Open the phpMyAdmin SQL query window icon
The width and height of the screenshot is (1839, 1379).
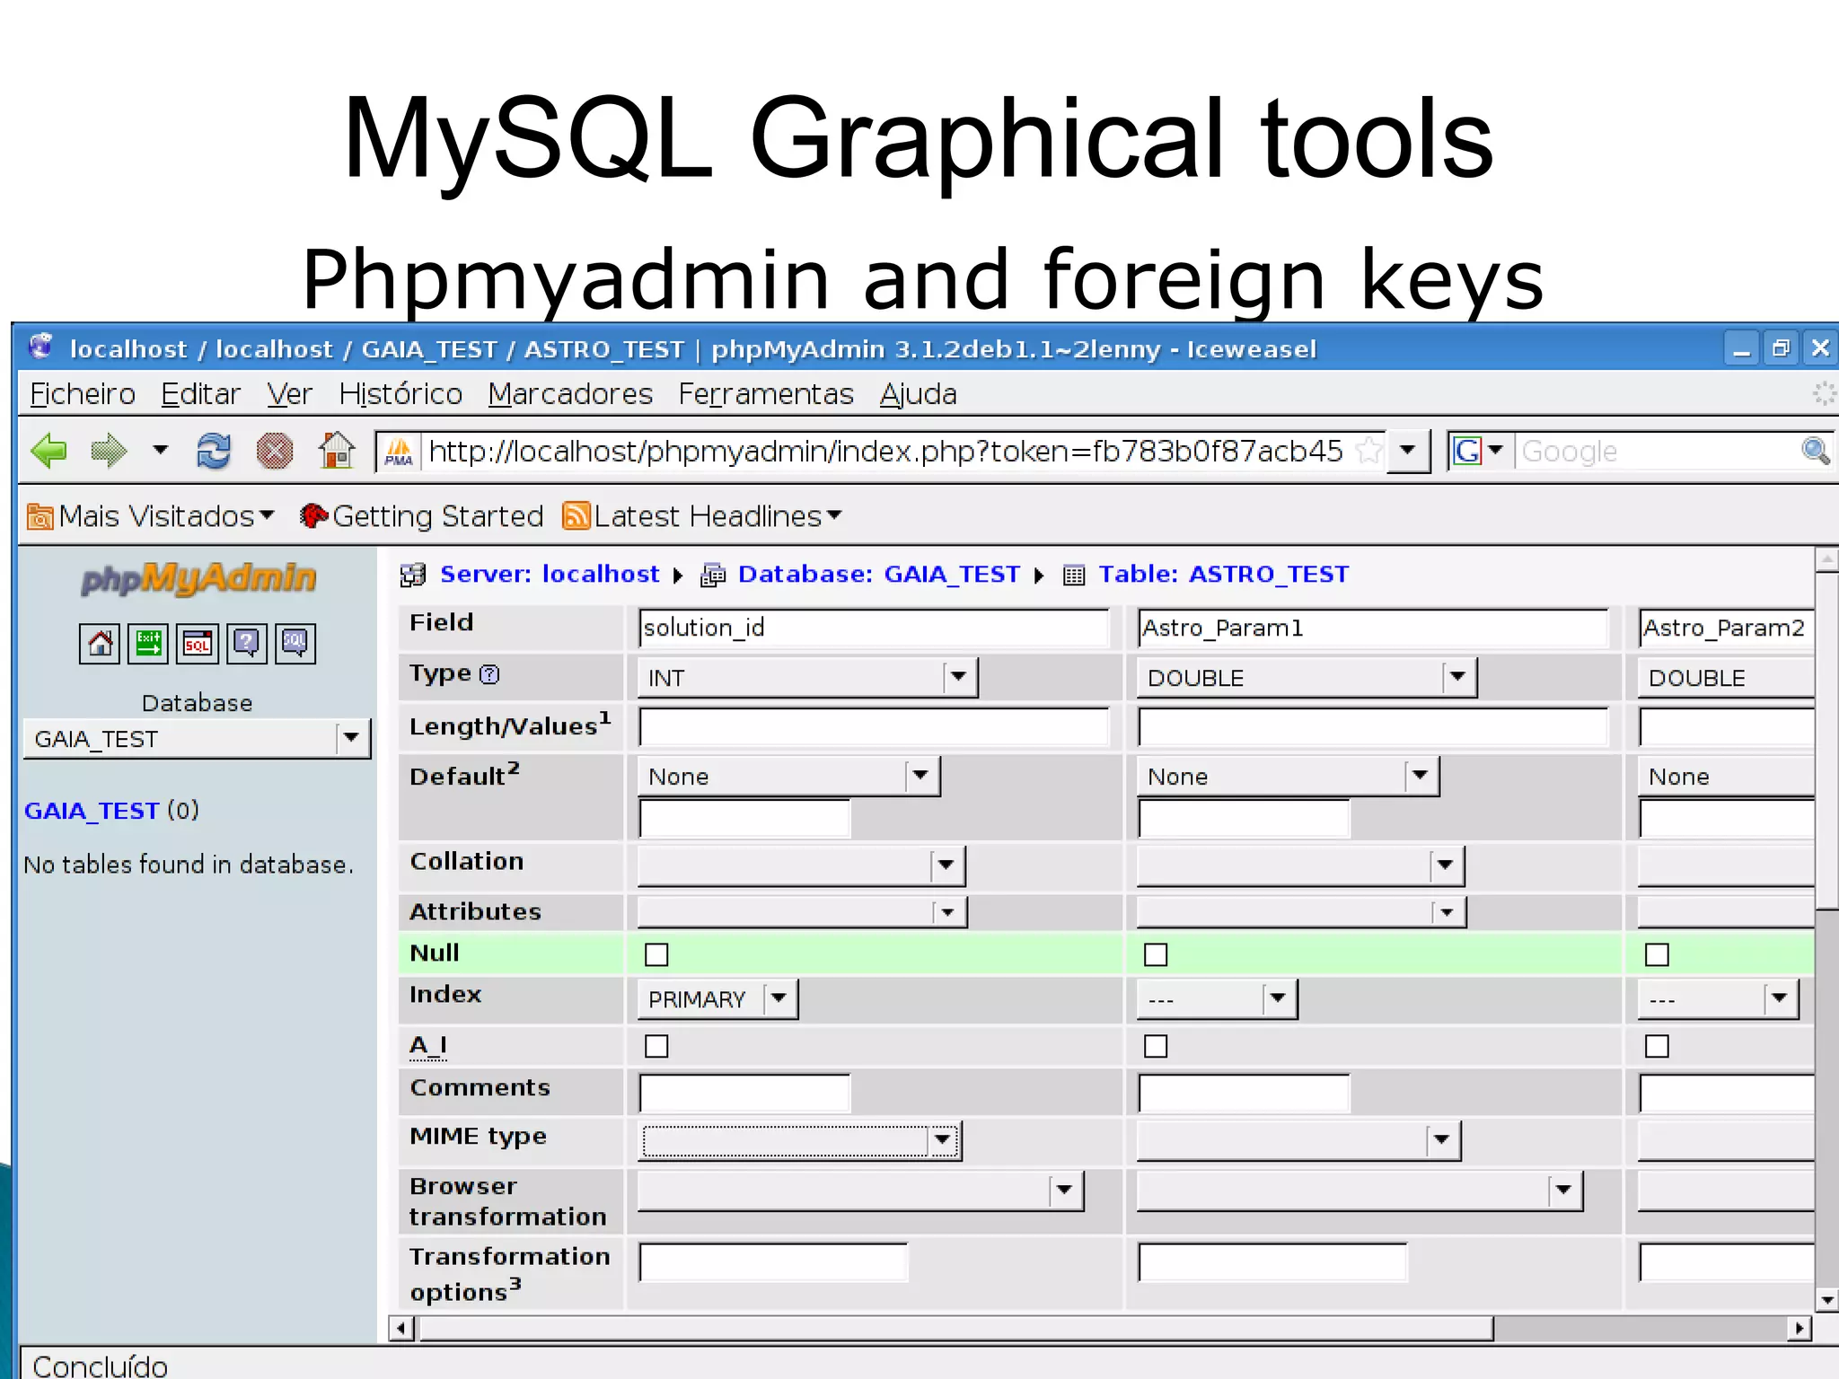[x=197, y=643]
